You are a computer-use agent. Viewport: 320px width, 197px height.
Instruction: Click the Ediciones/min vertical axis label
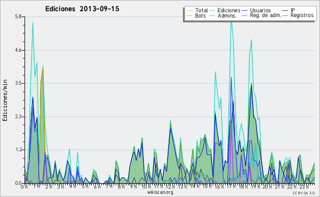[x=5, y=100]
